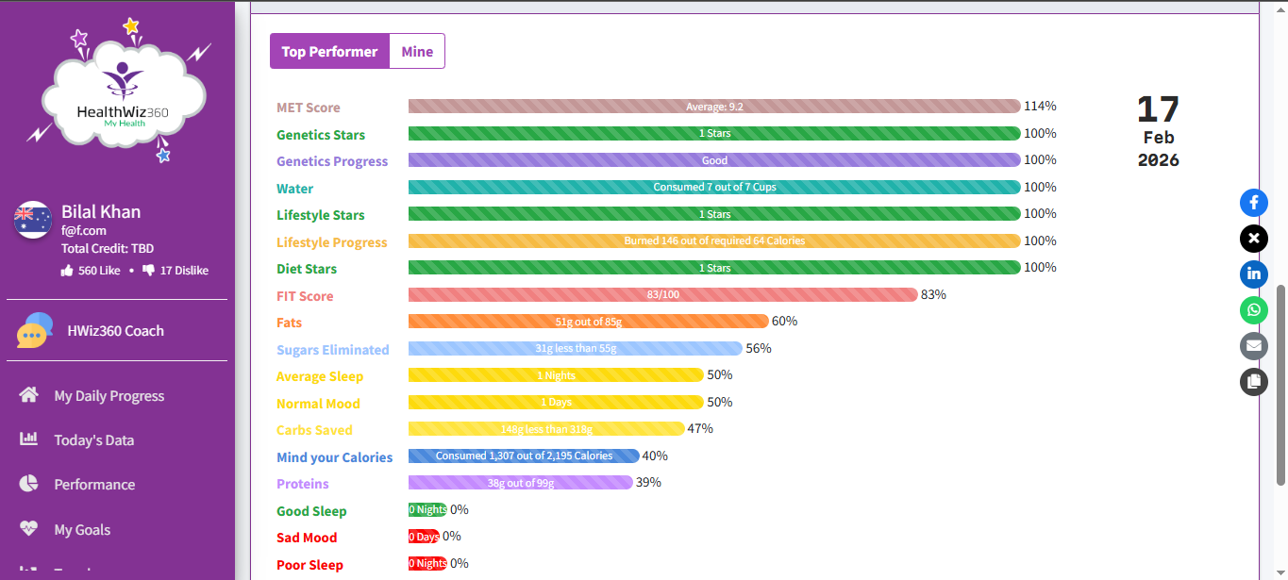Click the Total Credit: TBD text
The image size is (1288, 580).
coord(108,249)
